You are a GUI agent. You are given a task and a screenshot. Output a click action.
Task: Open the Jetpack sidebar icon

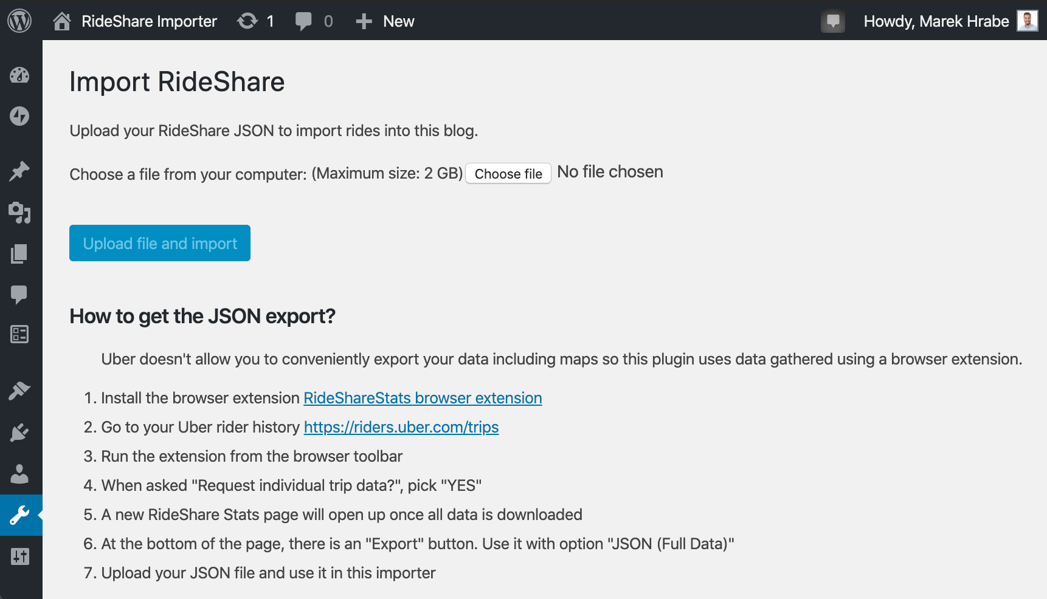(19, 115)
